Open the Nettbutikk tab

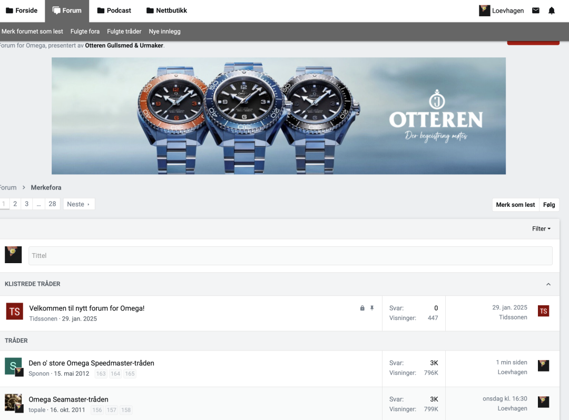(x=167, y=11)
